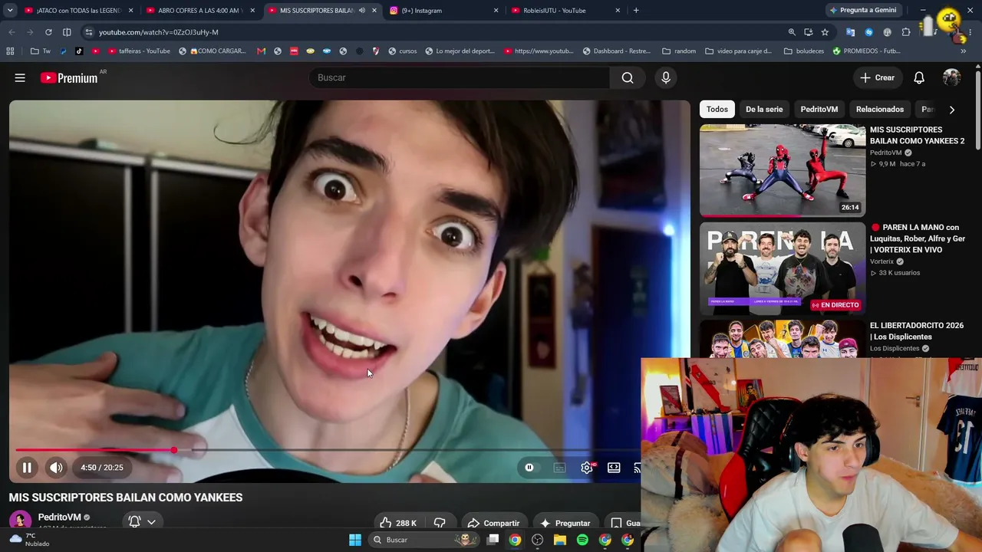This screenshot has height=552, width=982.
Task: Open the taffeiras - YouTube bookmark
Action: pos(139,51)
